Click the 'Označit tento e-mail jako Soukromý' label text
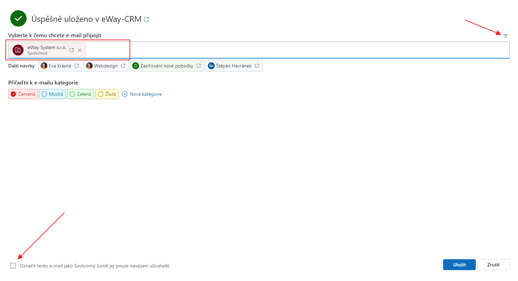518x281 pixels. [x=94, y=266]
